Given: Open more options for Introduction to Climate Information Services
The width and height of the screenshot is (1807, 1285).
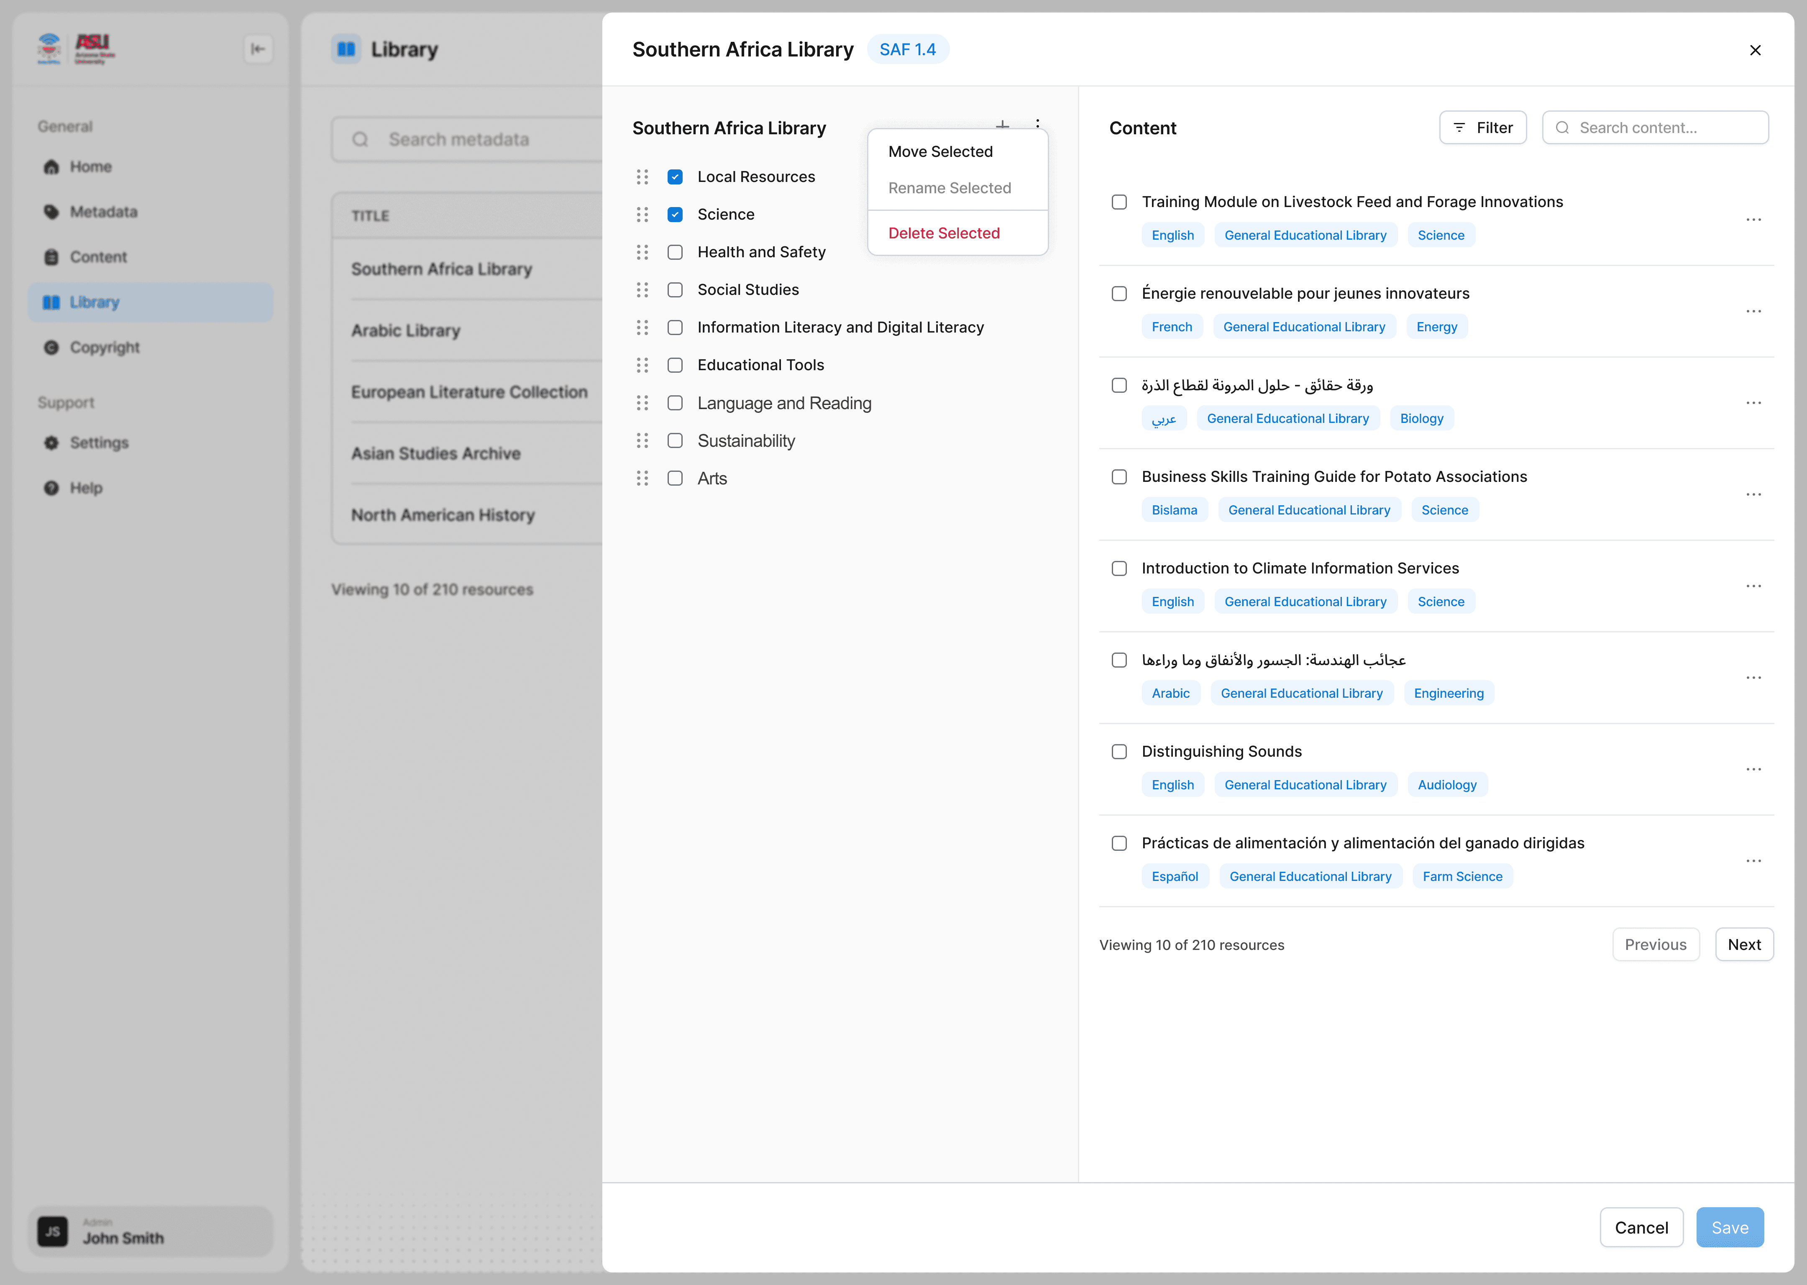Looking at the screenshot, I should click(x=1753, y=586).
